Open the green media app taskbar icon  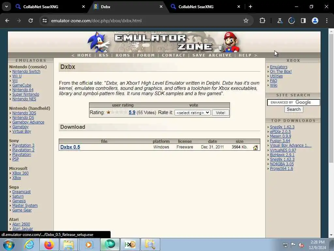coord(110,244)
